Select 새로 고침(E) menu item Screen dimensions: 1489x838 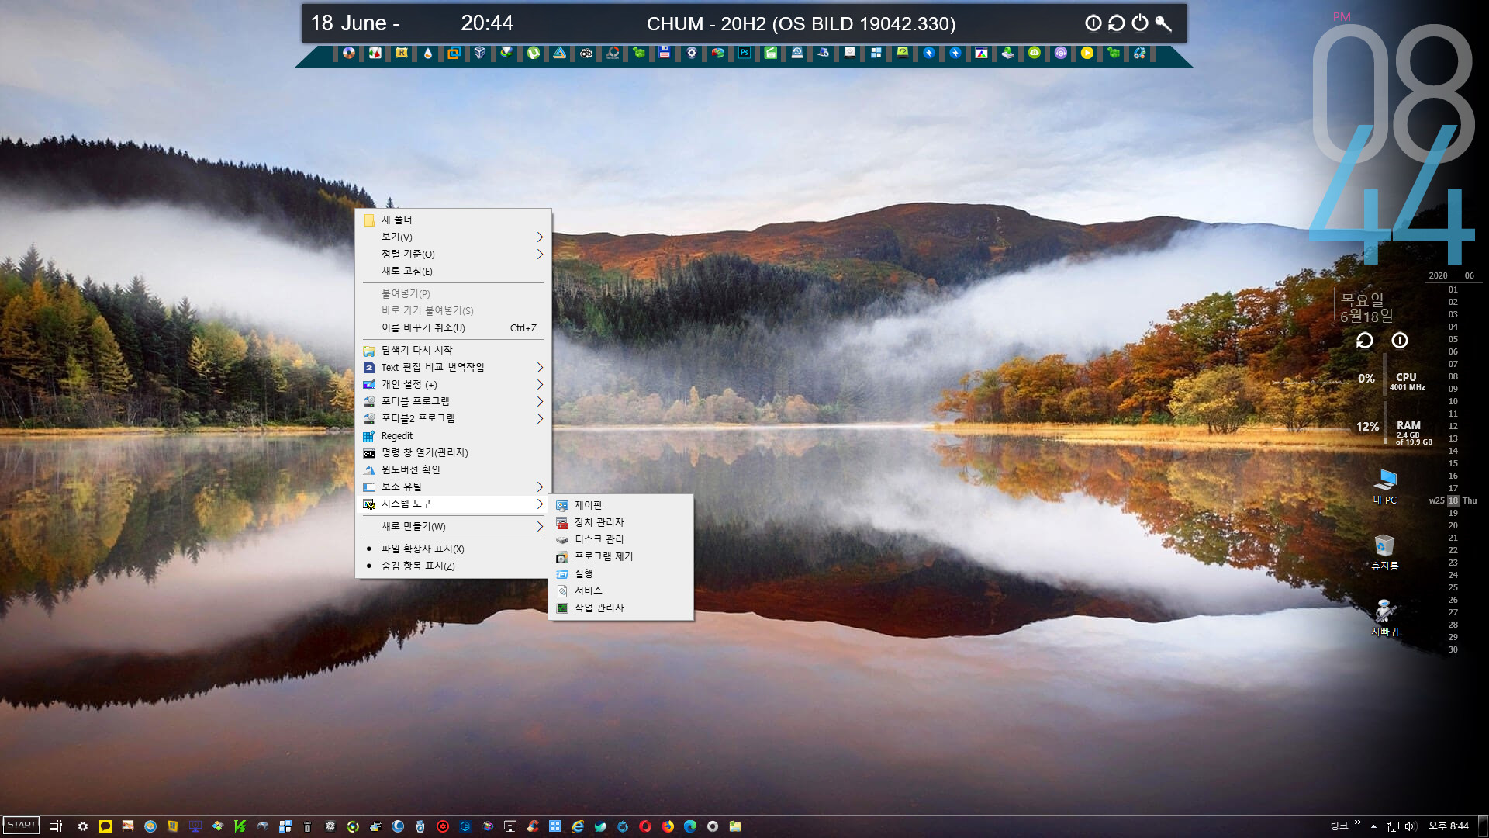click(453, 271)
